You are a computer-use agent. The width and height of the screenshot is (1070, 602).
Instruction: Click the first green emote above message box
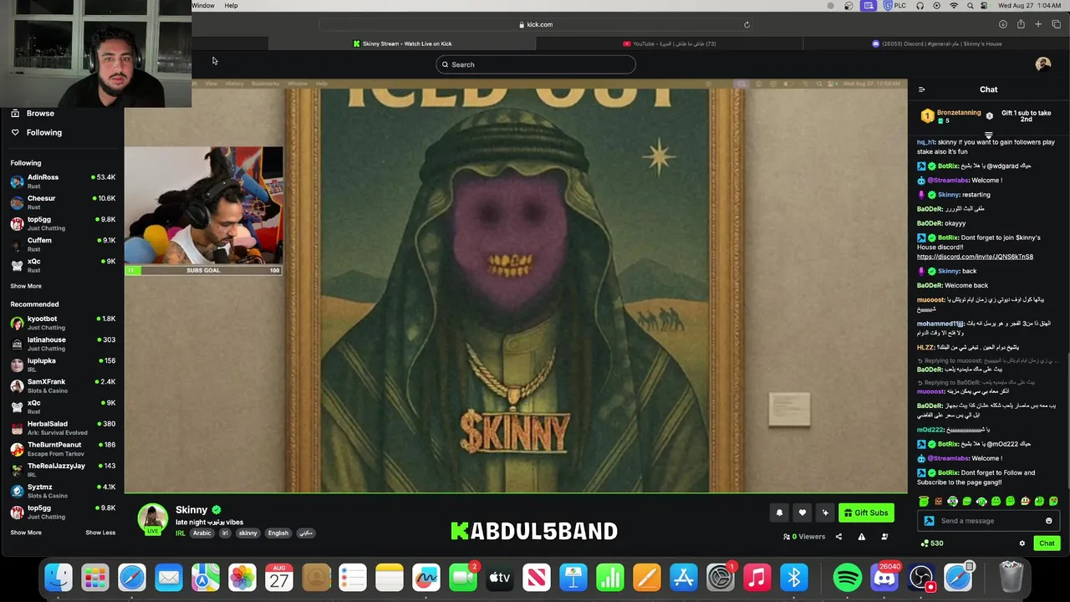coord(924,502)
